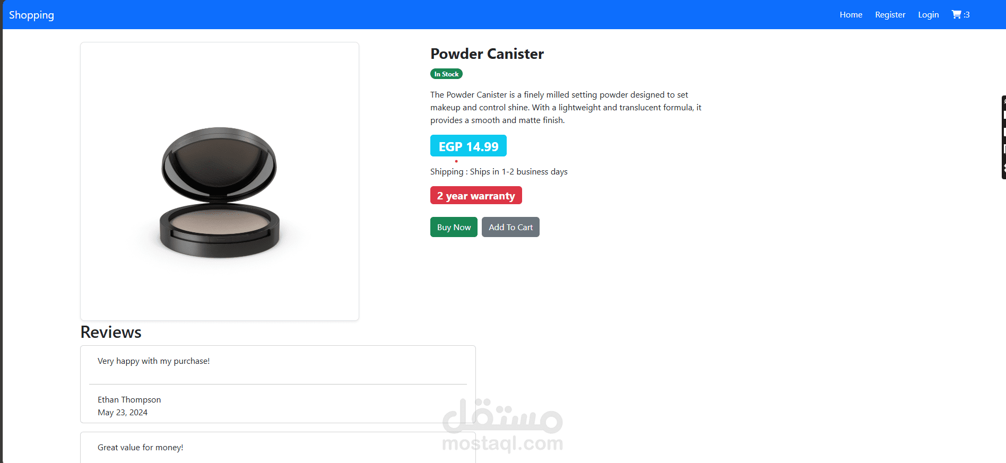This screenshot has width=1006, height=463.
Task: Go to the Home page
Action: (851, 15)
